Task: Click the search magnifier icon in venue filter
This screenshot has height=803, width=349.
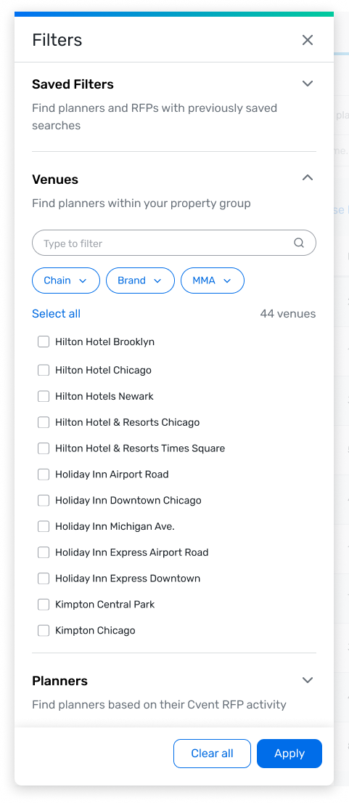Action: coord(299,243)
